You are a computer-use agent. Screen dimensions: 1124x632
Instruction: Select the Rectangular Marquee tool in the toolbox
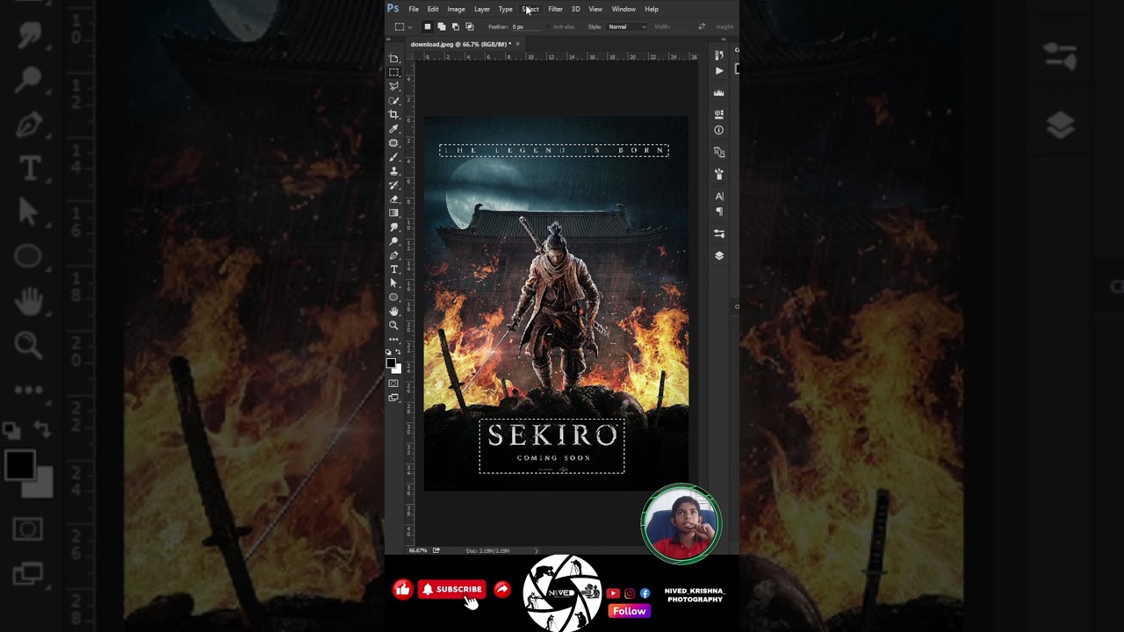tap(393, 73)
